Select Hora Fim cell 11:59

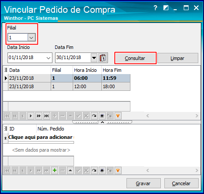click(116, 78)
